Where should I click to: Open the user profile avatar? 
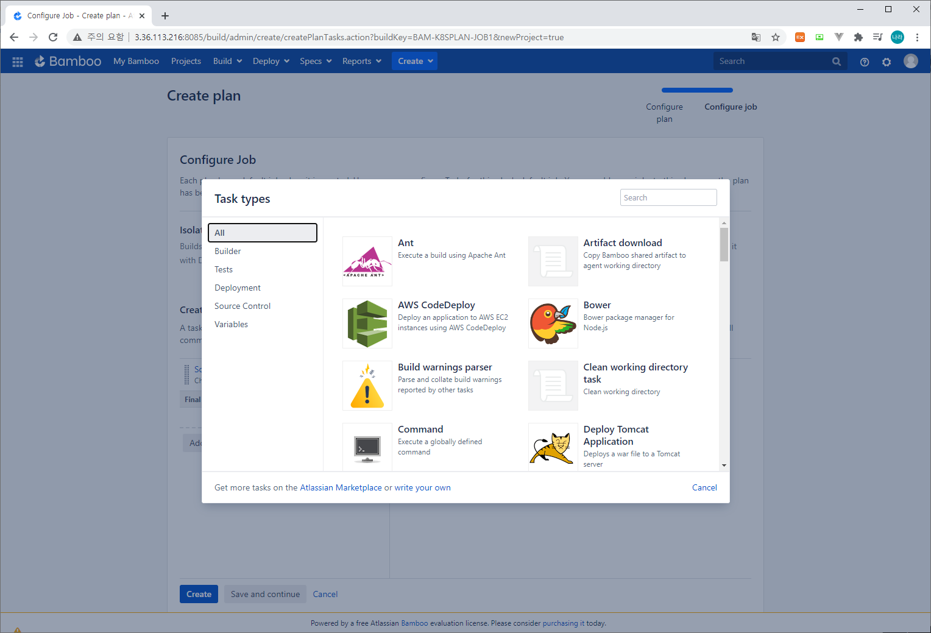(911, 61)
